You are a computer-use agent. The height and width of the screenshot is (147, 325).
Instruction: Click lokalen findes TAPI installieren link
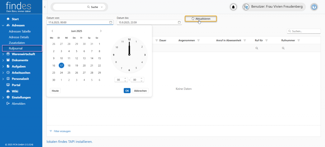click(70, 142)
